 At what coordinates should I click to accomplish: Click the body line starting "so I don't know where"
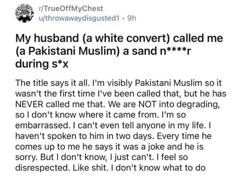pyautogui.click(x=101, y=115)
